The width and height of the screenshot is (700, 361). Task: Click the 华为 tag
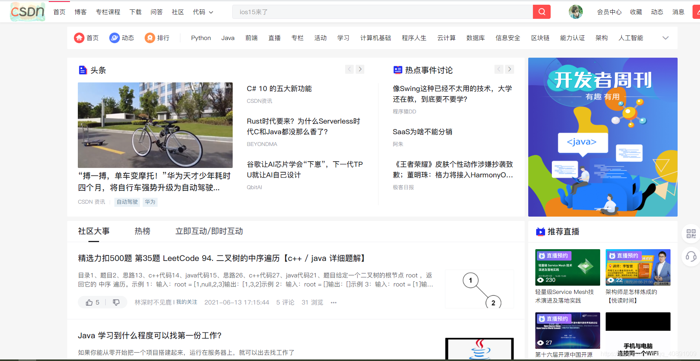(x=150, y=202)
